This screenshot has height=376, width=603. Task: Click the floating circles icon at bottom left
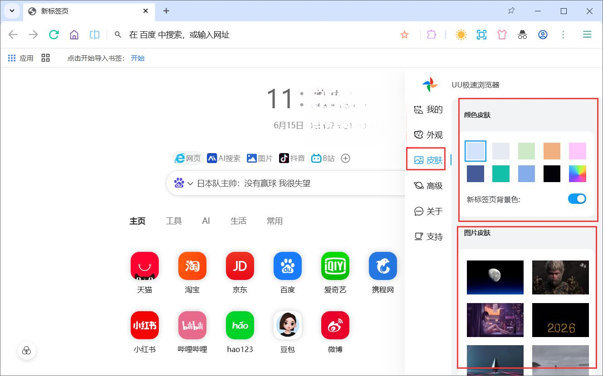[x=27, y=350]
